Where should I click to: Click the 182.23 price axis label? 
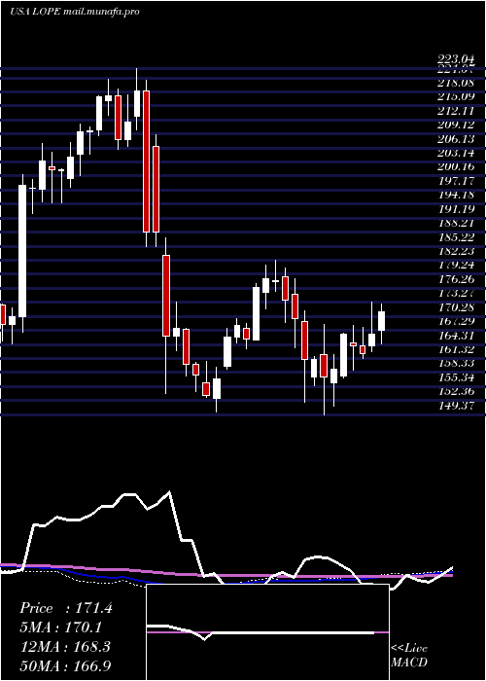coord(455,250)
